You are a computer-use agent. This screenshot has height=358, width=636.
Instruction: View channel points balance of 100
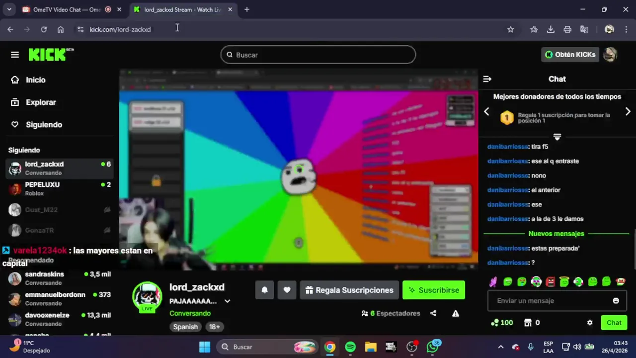[501, 323]
